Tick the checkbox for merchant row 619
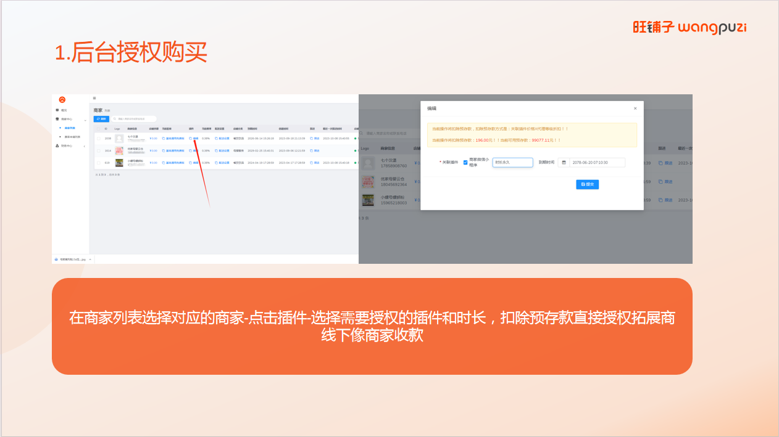This screenshot has width=779, height=437. pyautogui.click(x=98, y=163)
